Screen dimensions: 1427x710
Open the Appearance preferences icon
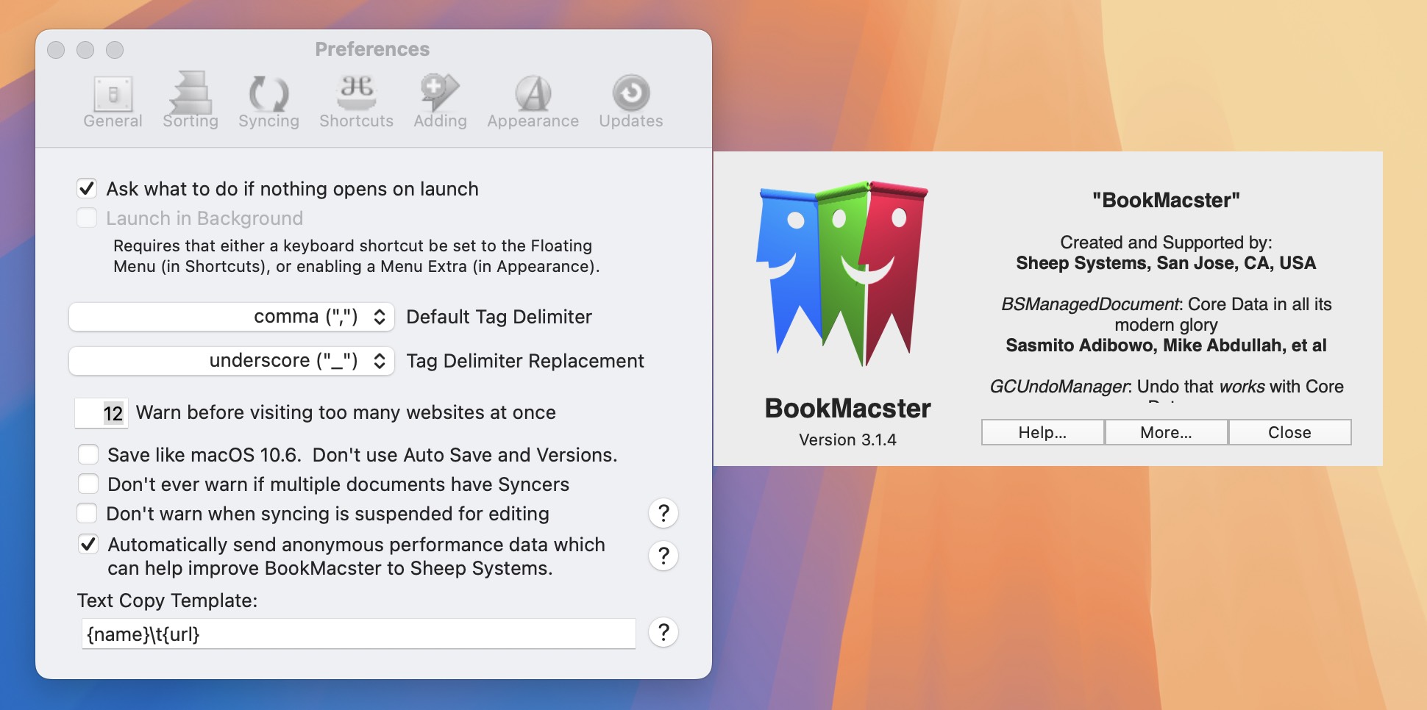coord(533,101)
